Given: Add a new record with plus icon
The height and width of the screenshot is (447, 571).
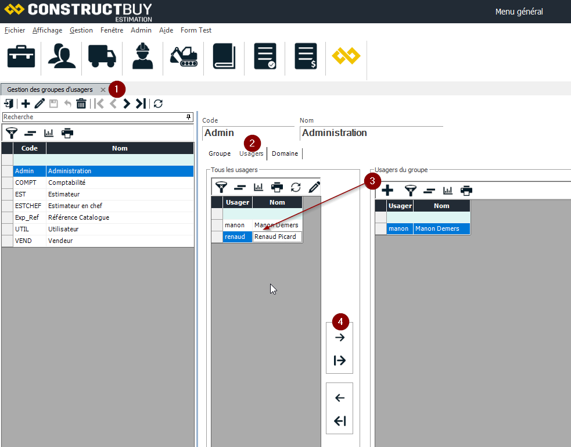Looking at the screenshot, I should [x=26, y=104].
